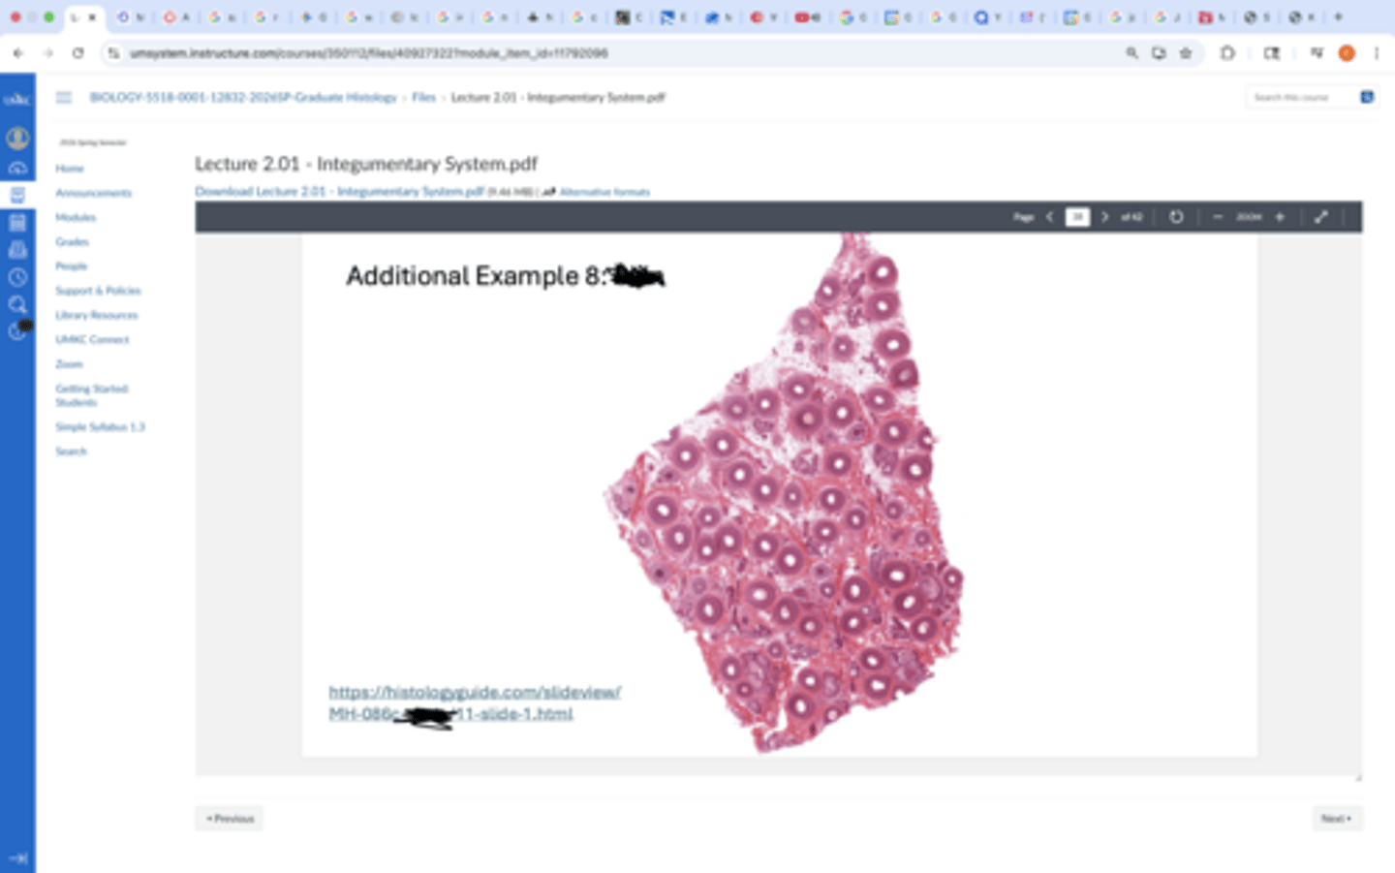Image resolution: width=1395 pixels, height=873 pixels.
Task: Open Grades in course navigation
Action: [x=72, y=241]
